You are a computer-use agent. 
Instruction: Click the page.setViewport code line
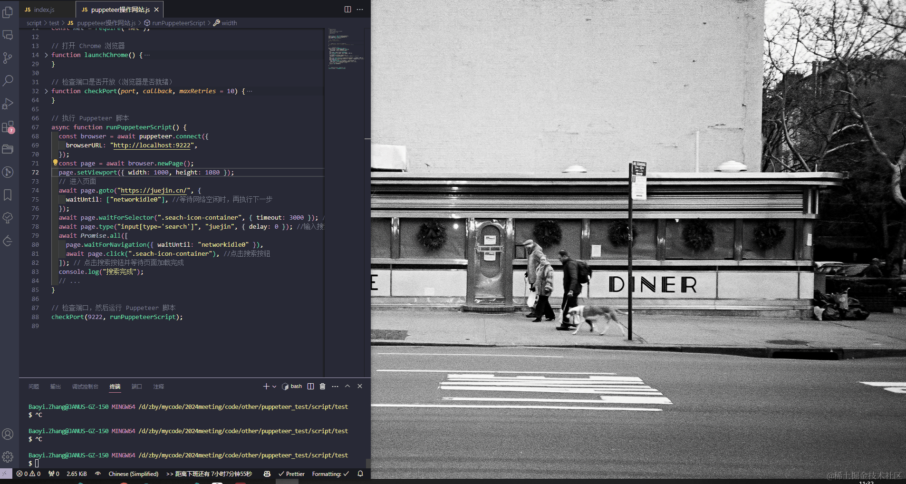(146, 173)
